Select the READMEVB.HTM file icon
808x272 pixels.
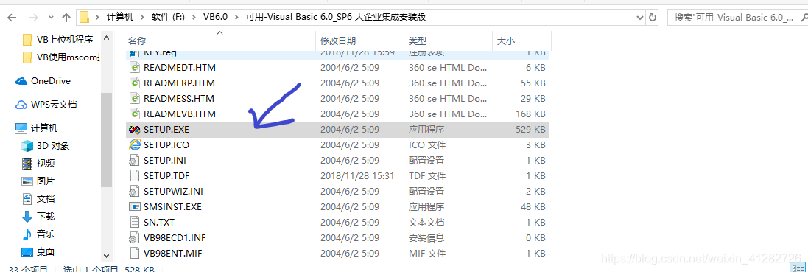point(135,114)
